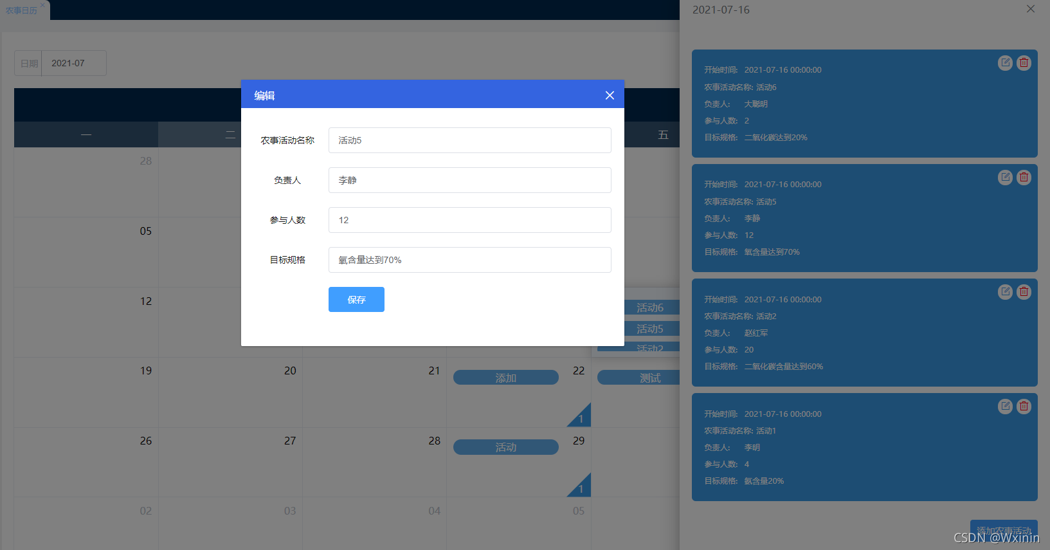Click the 一 weekday column header
The width and height of the screenshot is (1050, 550).
coord(86,134)
